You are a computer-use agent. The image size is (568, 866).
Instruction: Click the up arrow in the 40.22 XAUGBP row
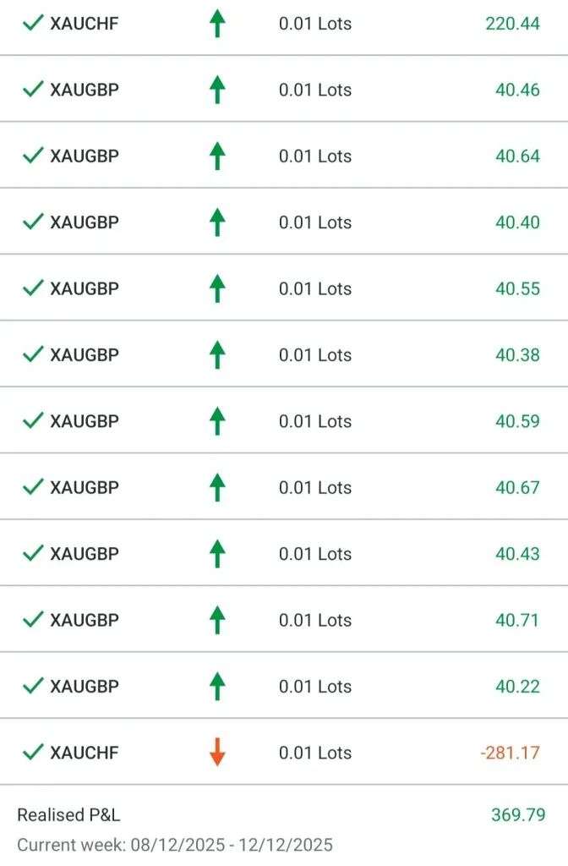click(x=217, y=686)
